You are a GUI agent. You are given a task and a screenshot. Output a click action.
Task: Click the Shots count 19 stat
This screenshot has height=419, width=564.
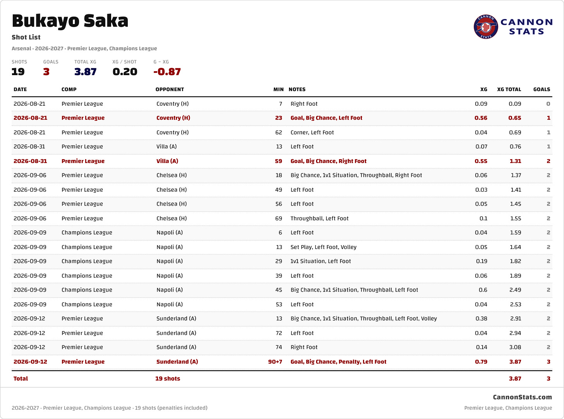tap(18, 72)
